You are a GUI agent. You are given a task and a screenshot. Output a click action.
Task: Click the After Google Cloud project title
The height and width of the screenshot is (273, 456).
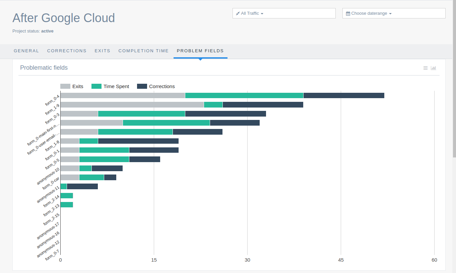pos(64,18)
